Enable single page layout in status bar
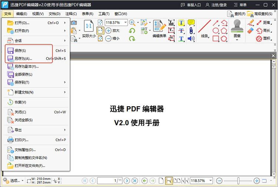This screenshot has height=187, width=278. [161, 181]
